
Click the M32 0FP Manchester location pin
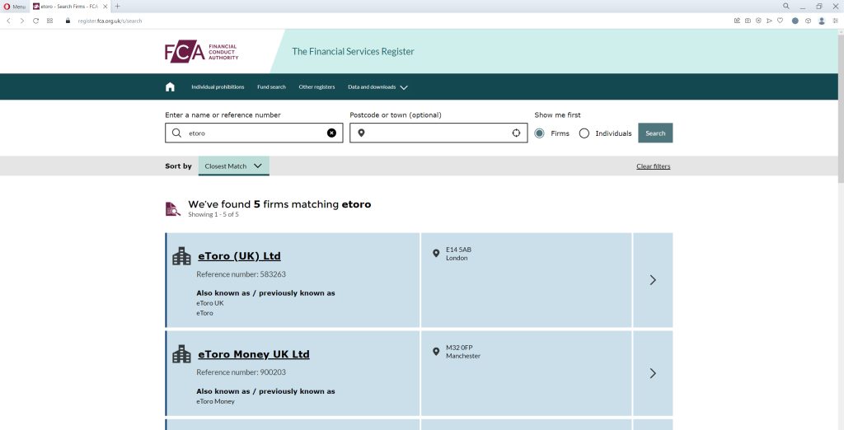pos(436,352)
